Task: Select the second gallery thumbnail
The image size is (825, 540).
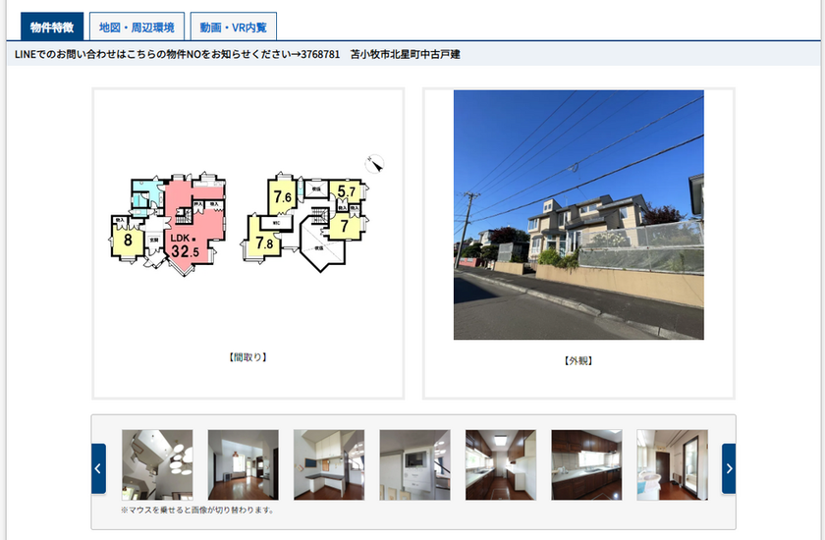Action: (243, 465)
